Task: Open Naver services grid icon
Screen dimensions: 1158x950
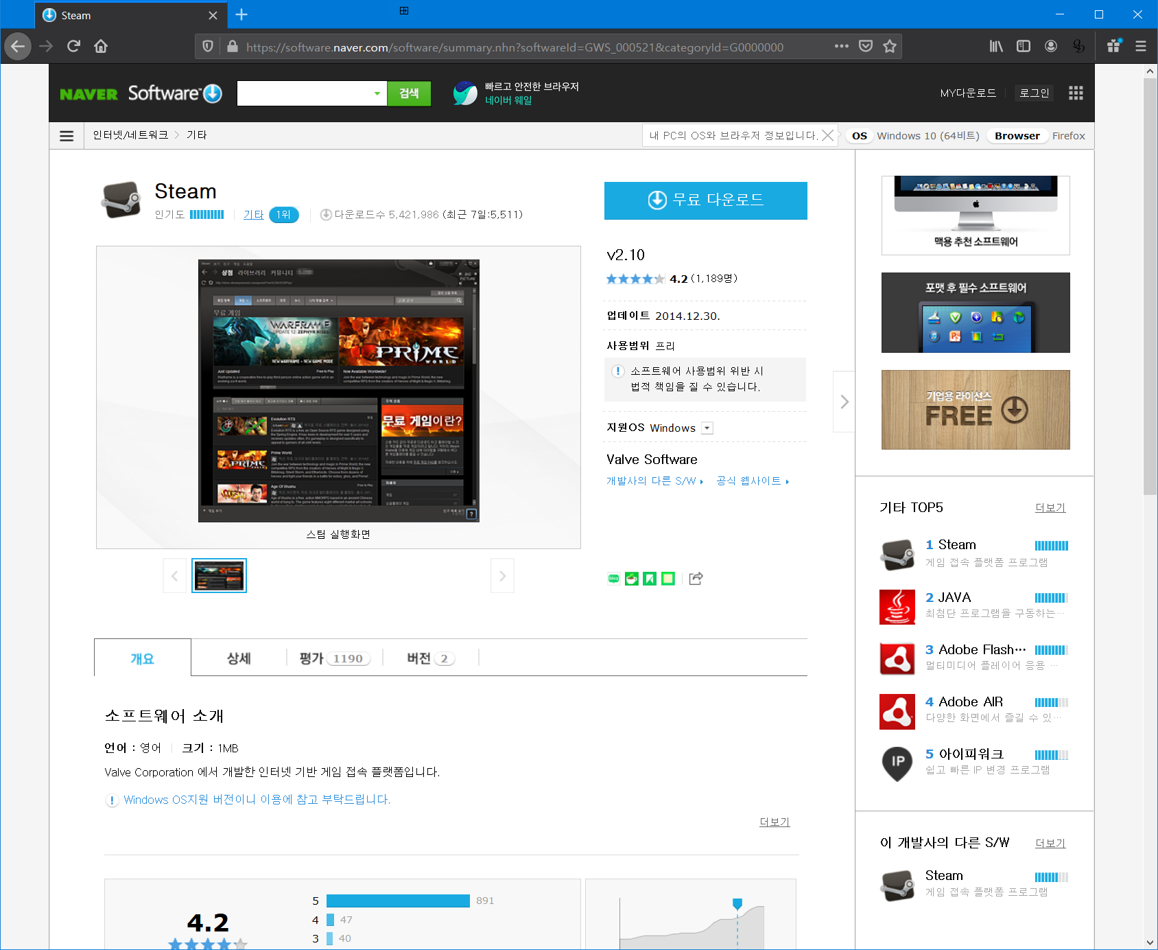Action: (1076, 93)
